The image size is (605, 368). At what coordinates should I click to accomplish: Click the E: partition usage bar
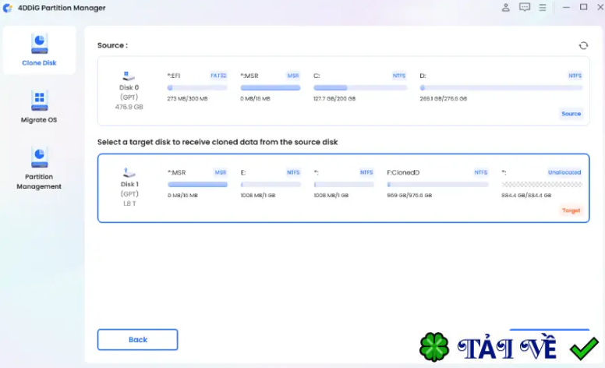271,185
